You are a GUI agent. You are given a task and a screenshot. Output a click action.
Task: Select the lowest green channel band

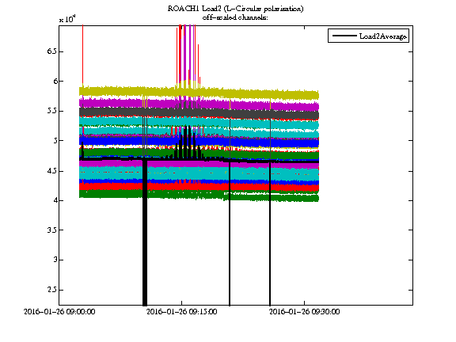[199, 195]
